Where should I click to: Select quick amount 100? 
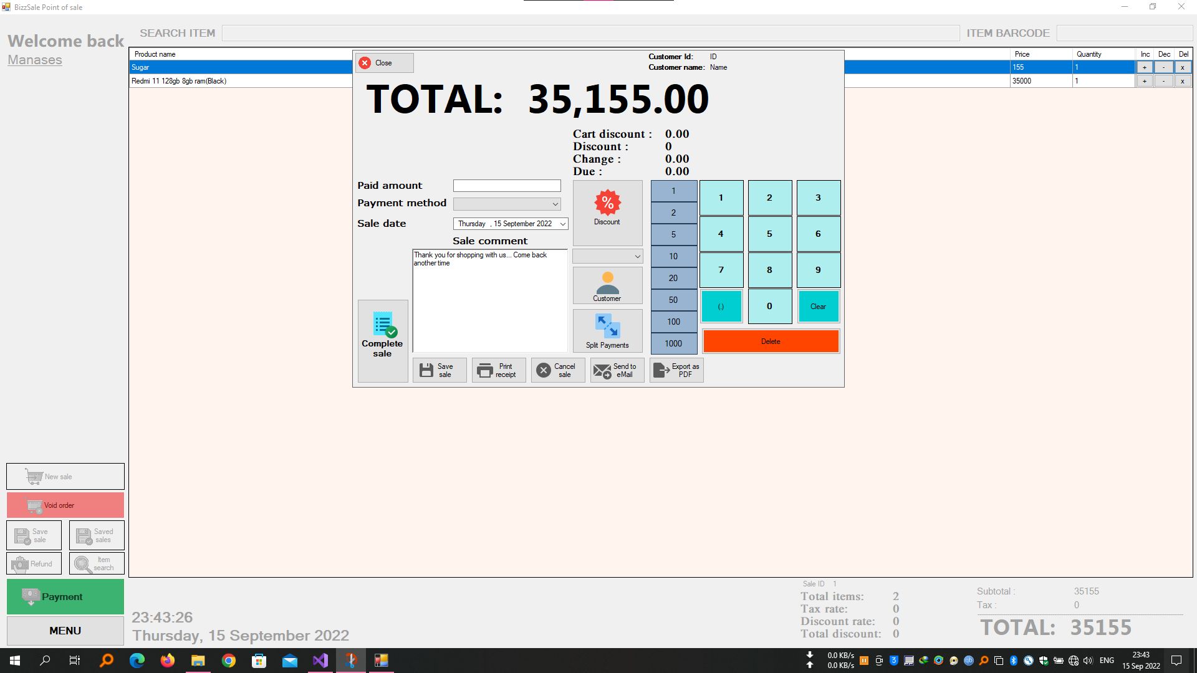coord(674,322)
